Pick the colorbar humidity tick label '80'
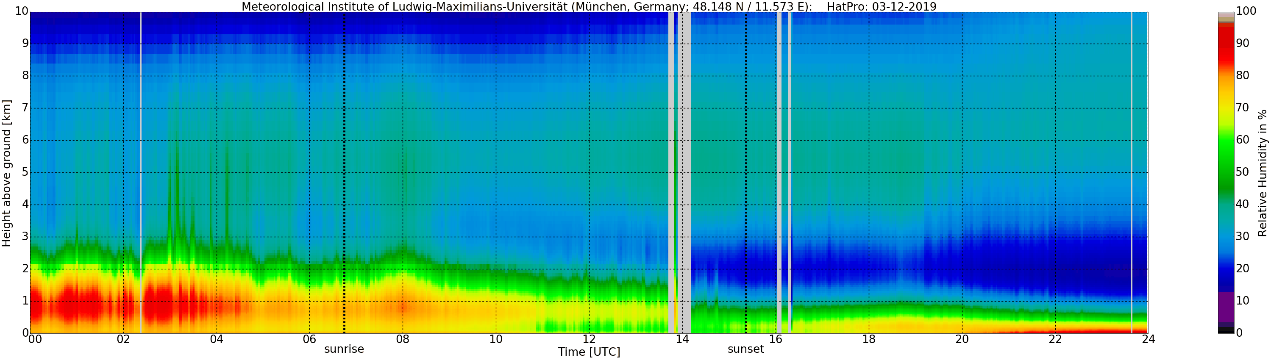1271x360 pixels. point(1242,75)
